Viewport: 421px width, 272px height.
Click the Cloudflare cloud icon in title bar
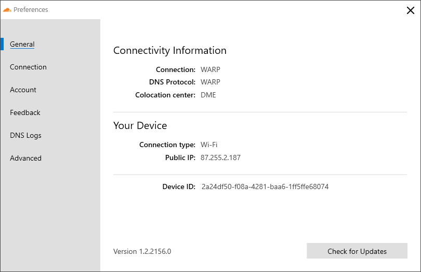pyautogui.click(x=7, y=10)
